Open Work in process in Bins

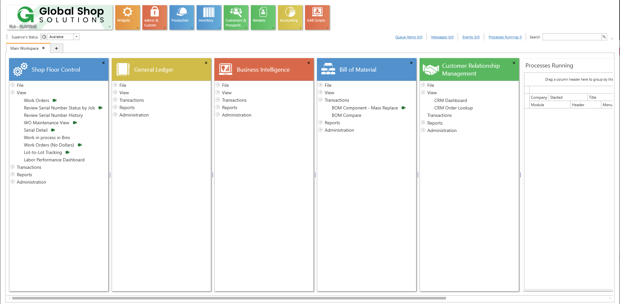click(x=47, y=137)
